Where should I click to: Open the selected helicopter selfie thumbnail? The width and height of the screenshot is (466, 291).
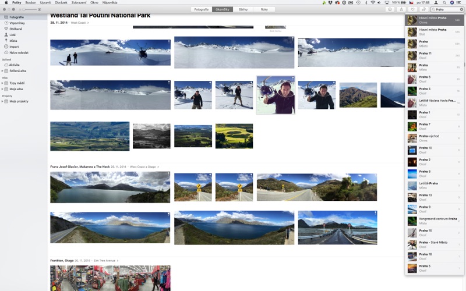pyautogui.click(x=276, y=95)
